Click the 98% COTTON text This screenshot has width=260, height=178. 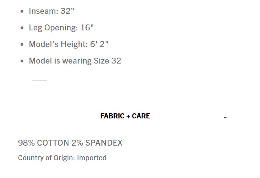tap(44, 143)
